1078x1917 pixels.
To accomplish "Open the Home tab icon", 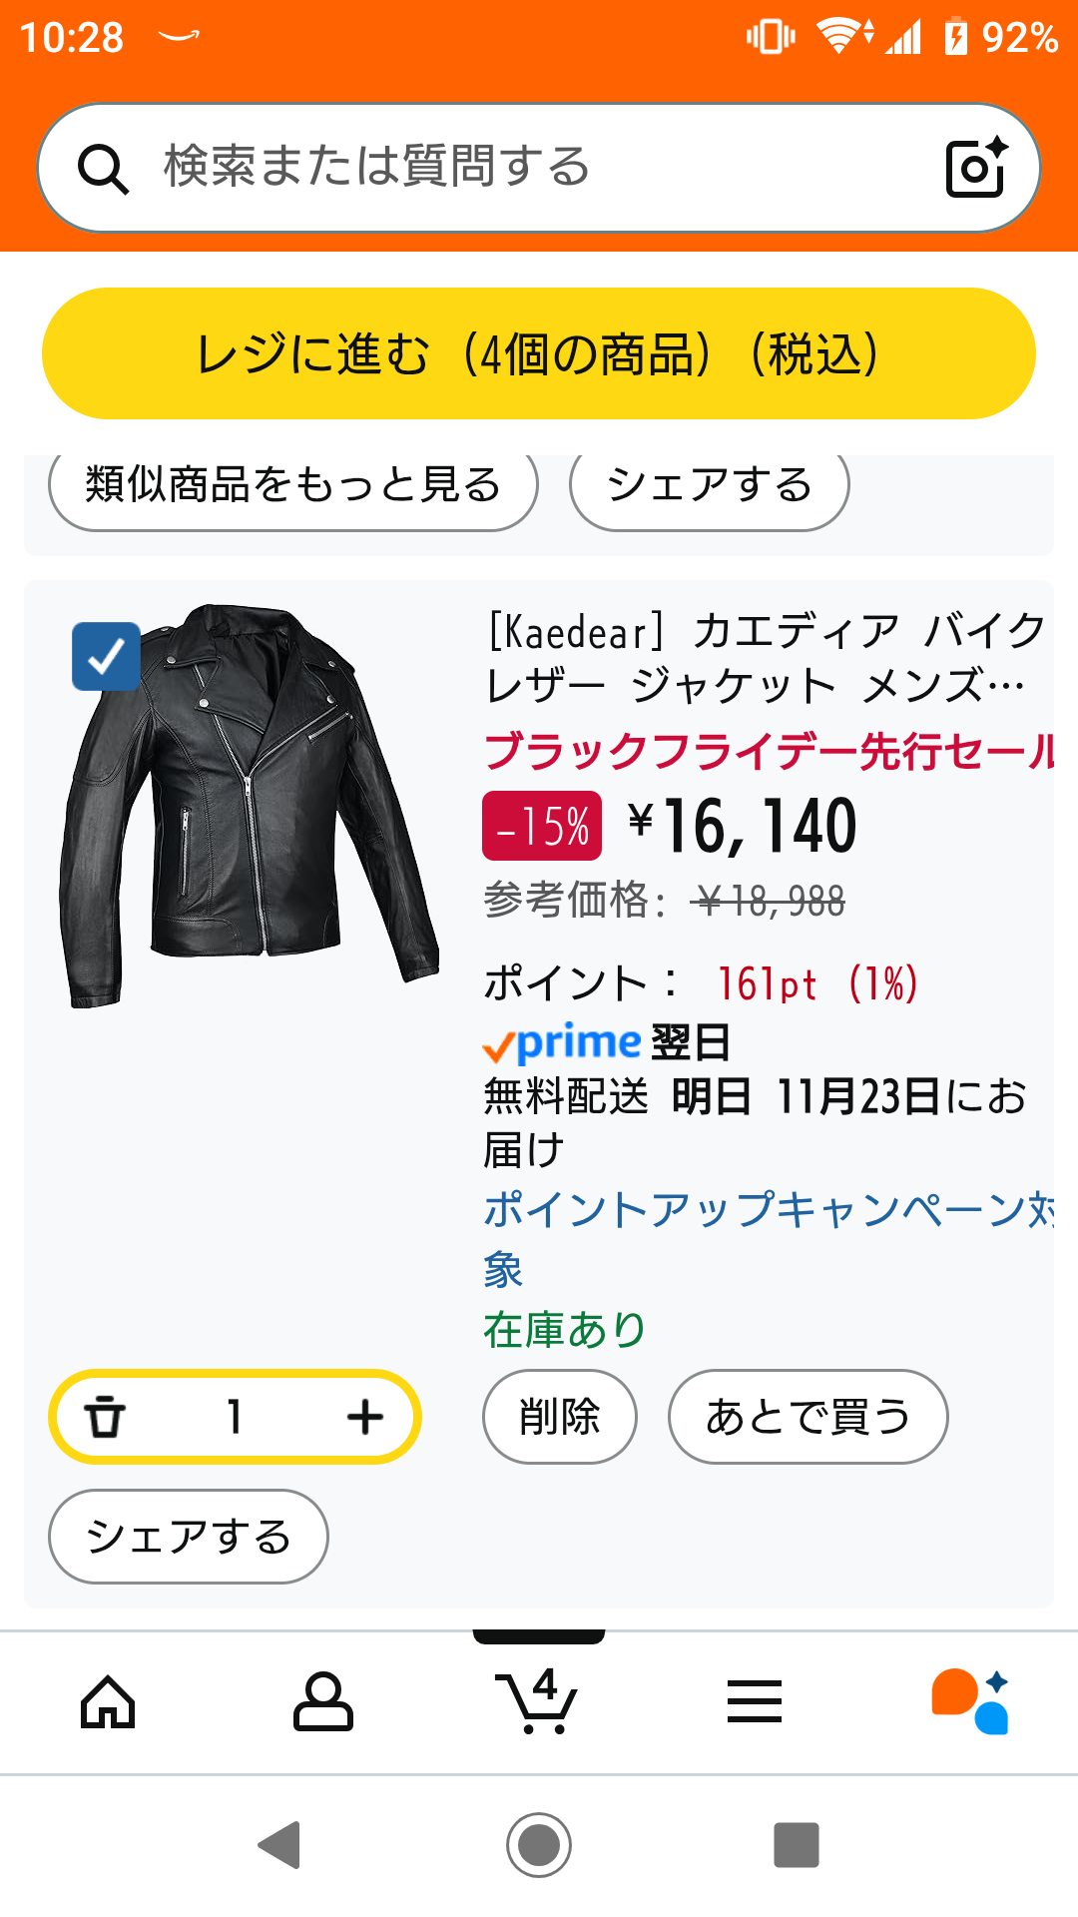I will pyautogui.click(x=108, y=1701).
